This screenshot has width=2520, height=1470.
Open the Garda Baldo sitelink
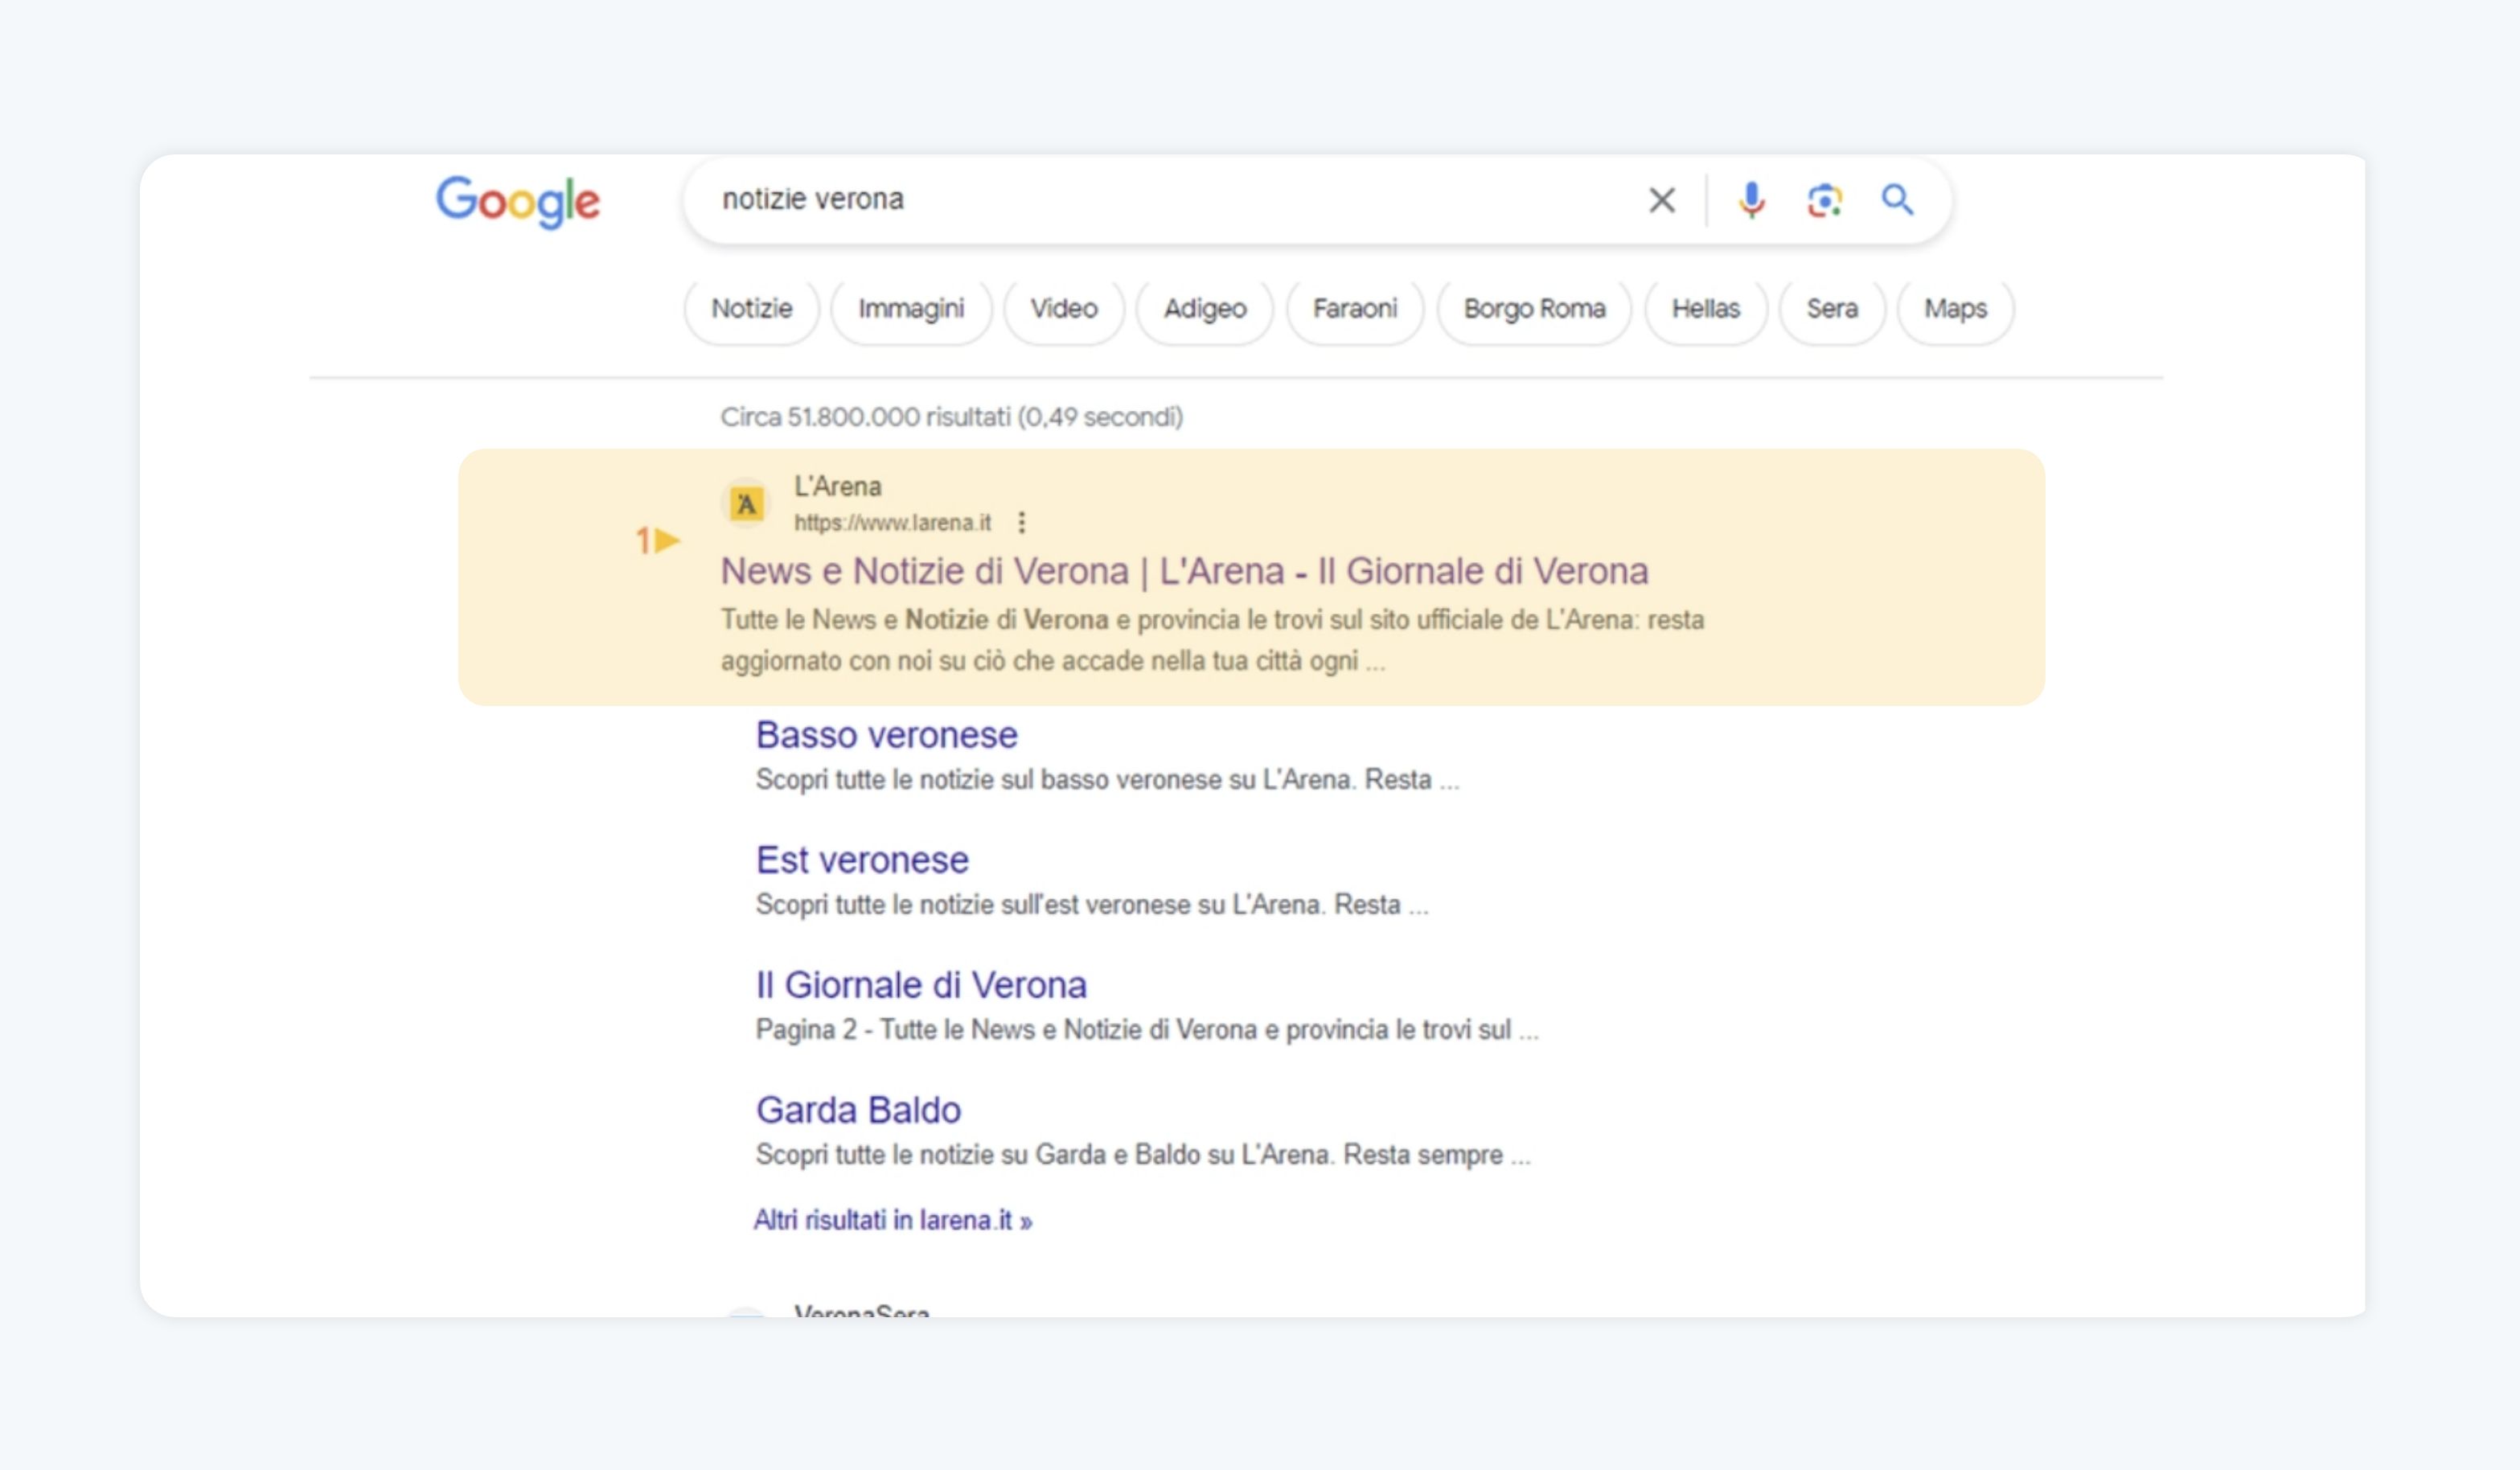pos(858,1110)
